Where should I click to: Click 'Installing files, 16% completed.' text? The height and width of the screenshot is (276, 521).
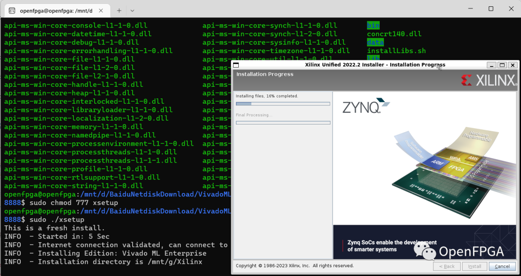click(x=267, y=96)
